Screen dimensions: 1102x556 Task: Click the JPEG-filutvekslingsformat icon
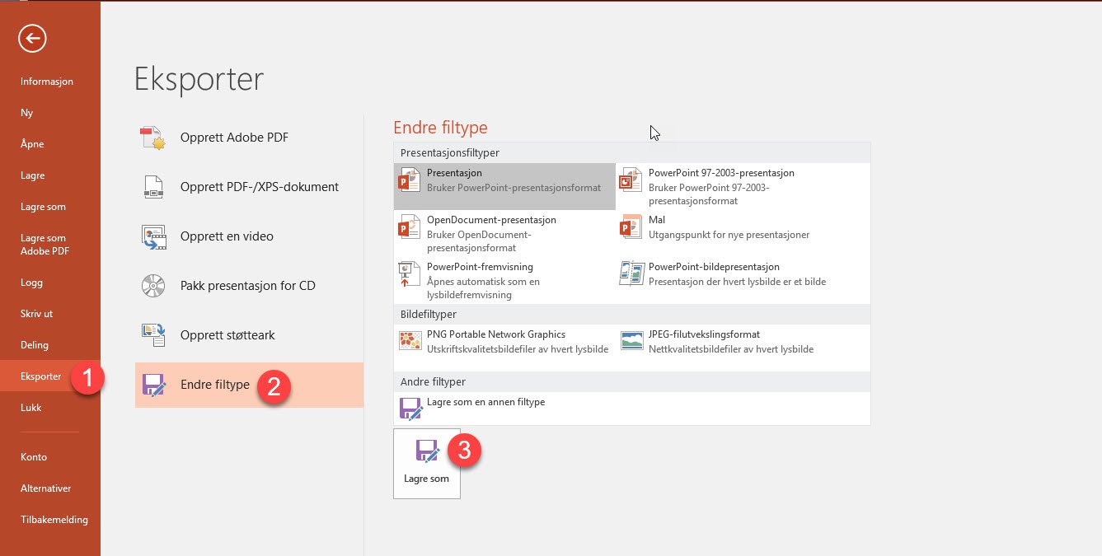pyautogui.click(x=631, y=340)
